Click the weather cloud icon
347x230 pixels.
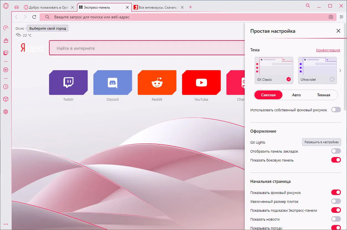tap(18, 35)
